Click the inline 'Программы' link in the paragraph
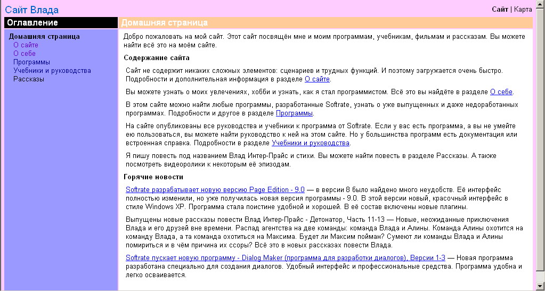This screenshot has width=545, height=291. [294, 113]
